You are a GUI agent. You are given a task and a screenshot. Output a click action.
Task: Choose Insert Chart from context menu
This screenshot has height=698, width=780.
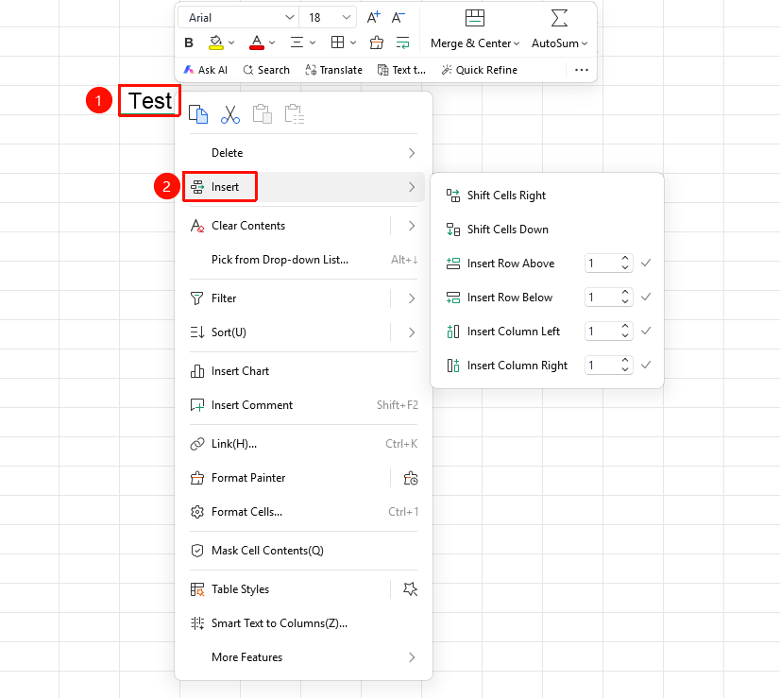(303, 371)
